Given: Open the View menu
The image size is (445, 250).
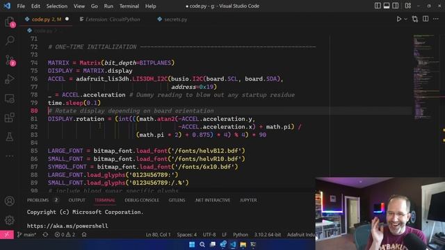Looking at the screenshot, I should pyautogui.click(x=79, y=6).
